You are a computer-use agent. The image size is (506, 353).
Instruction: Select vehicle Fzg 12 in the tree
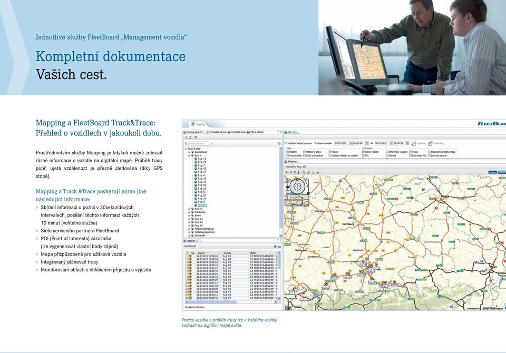point(200,159)
